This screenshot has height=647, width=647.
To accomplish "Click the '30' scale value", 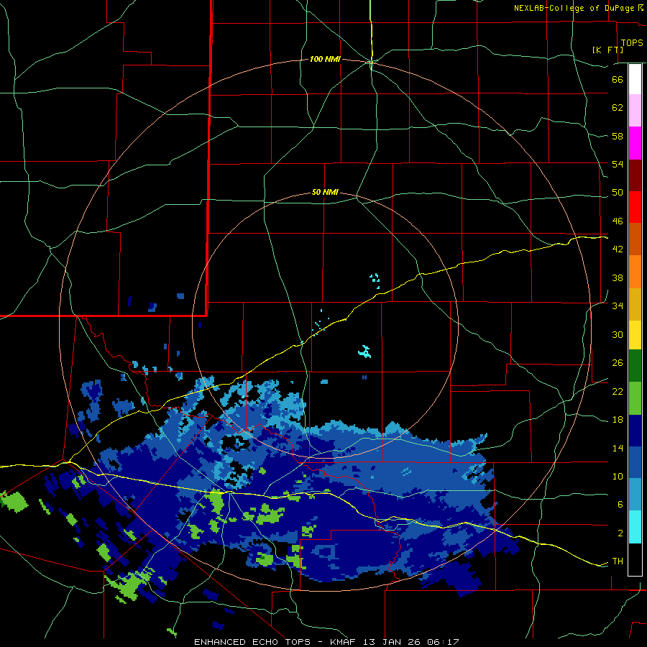I will tap(618, 334).
